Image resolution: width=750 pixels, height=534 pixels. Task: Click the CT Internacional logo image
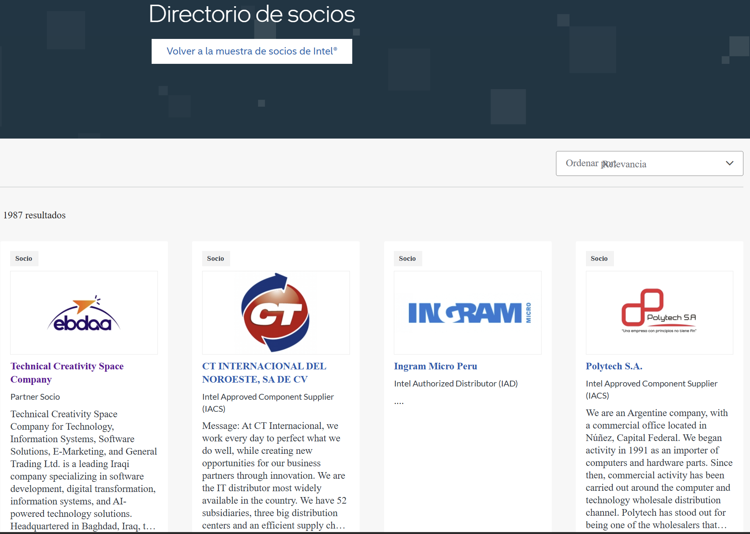(276, 313)
